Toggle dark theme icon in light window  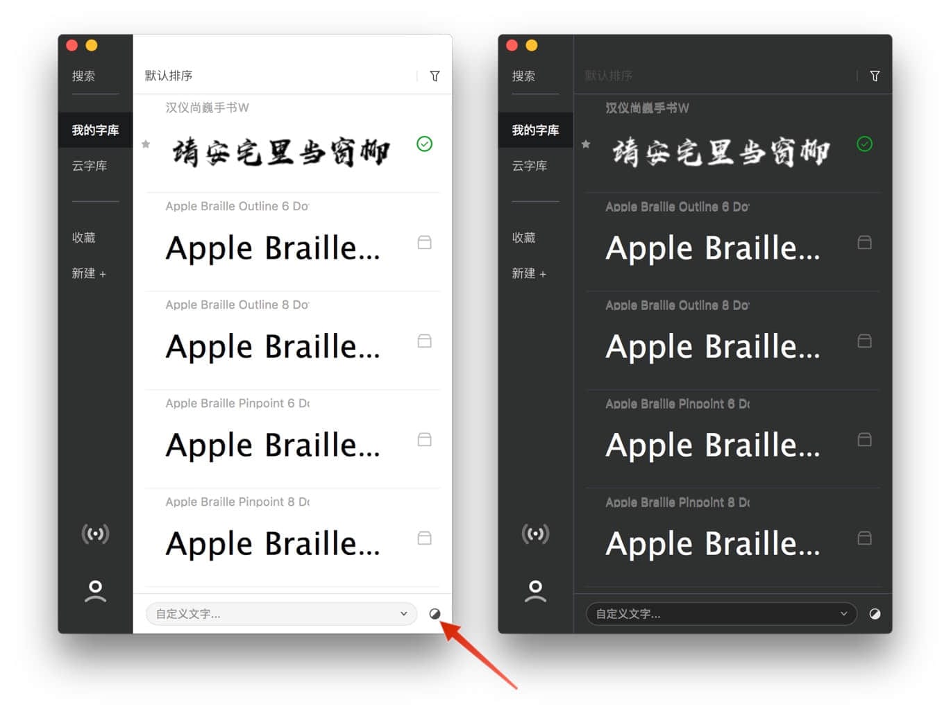coord(435,614)
